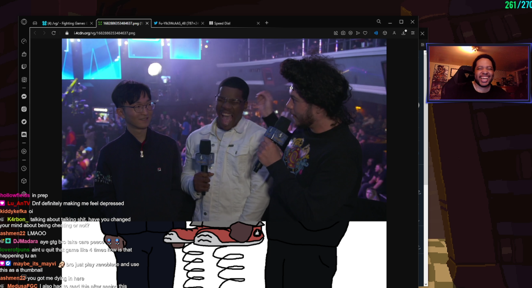Click chat username MedusaFGC
This screenshot has width=532, height=288.
click(22, 286)
